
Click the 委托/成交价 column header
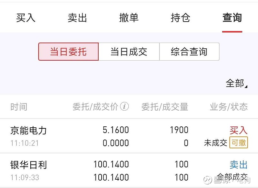click(x=95, y=107)
